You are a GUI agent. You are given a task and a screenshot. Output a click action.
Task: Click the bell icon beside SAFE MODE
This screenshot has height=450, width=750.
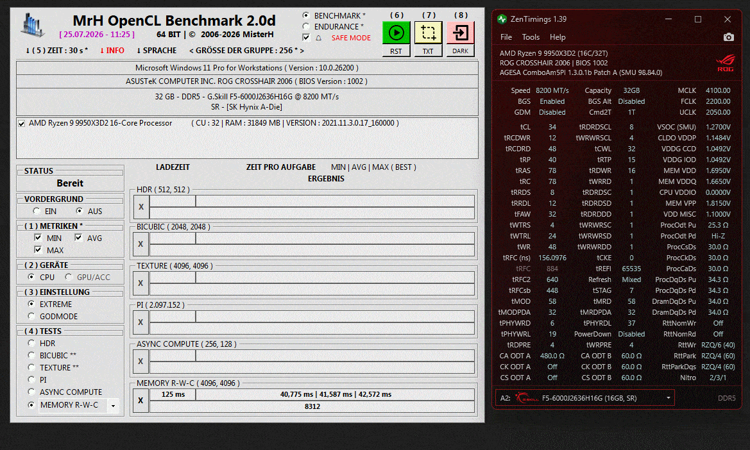319,38
